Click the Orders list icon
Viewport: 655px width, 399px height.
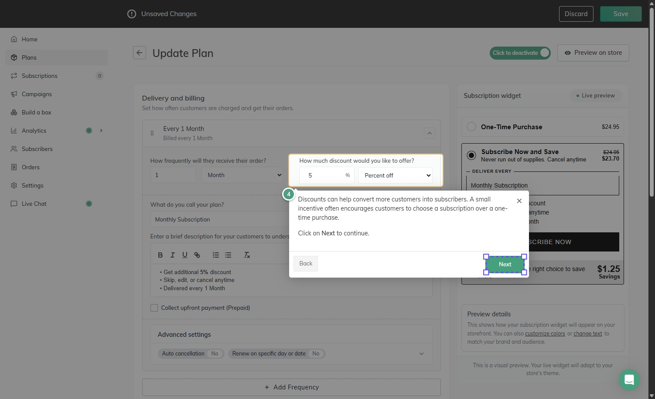coord(14,167)
